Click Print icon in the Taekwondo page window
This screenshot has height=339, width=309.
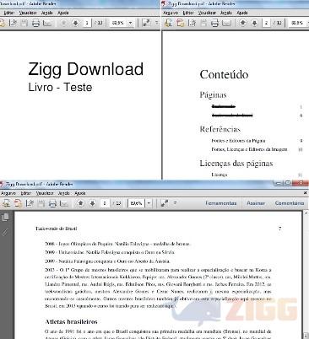[52, 203]
